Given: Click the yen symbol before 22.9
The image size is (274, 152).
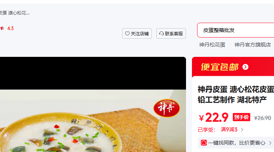Looking at the screenshot, I should click(201, 118).
